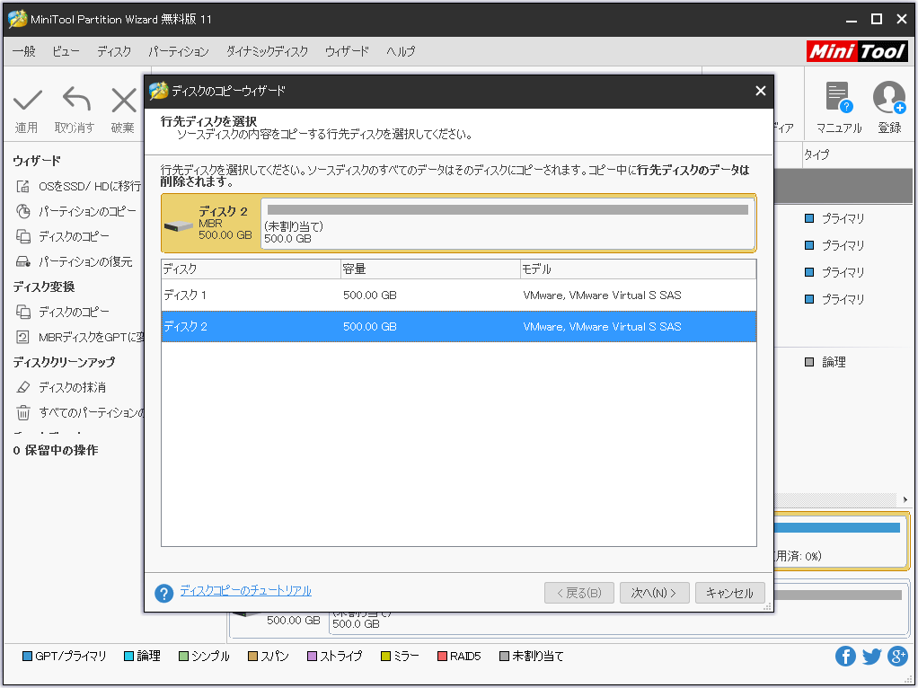Click the Discard (破棄) X icon
Screen dimensions: 918x688
pos(123,101)
